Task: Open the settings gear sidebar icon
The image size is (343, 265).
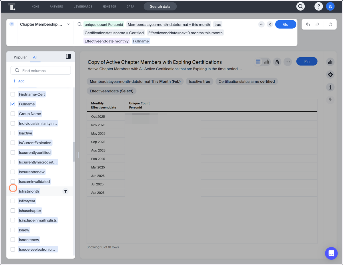Action: pyautogui.click(x=330, y=75)
